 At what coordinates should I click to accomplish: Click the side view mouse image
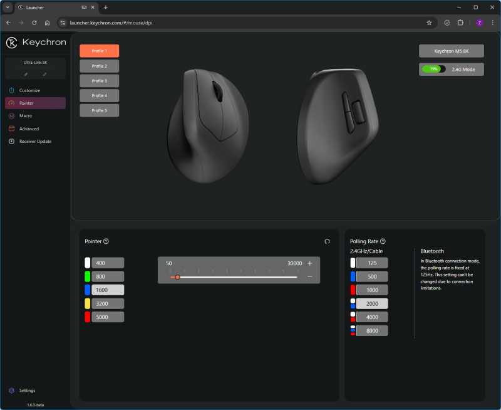(x=338, y=125)
